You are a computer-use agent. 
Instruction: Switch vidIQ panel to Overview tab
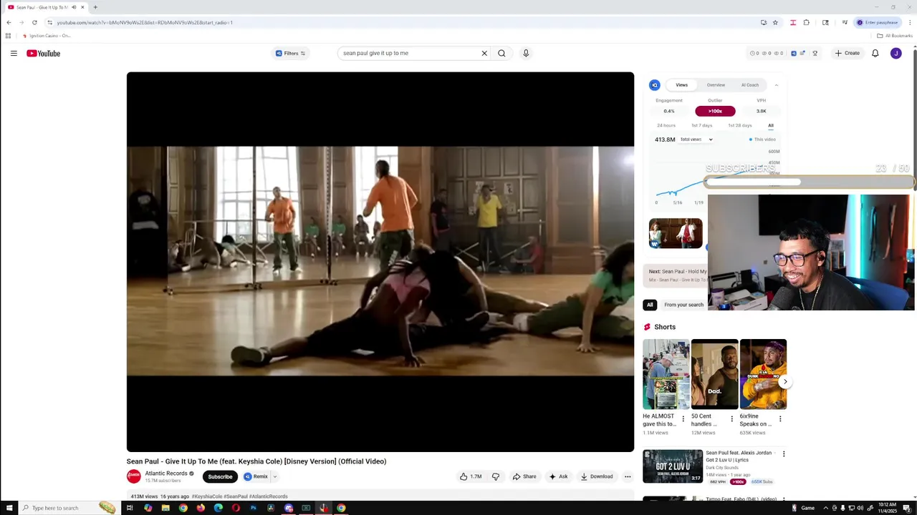716,85
